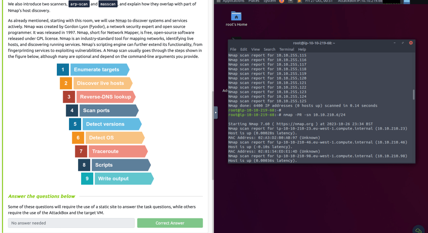Screen dimensions: 428x233
Task: Collapse split view using the divider handle
Action: (216, 112)
